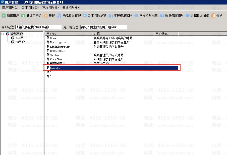
Task: Select the Administrator user row
Action: tap(60, 47)
